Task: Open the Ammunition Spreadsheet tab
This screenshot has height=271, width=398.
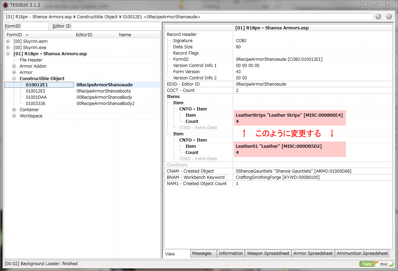Action: (x=362, y=253)
